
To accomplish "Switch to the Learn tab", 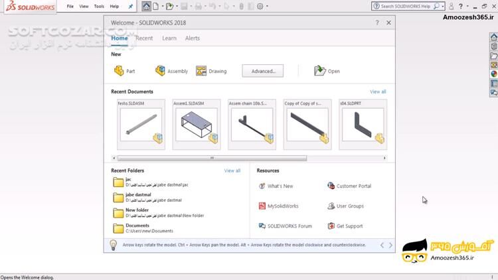I will pos(169,38).
